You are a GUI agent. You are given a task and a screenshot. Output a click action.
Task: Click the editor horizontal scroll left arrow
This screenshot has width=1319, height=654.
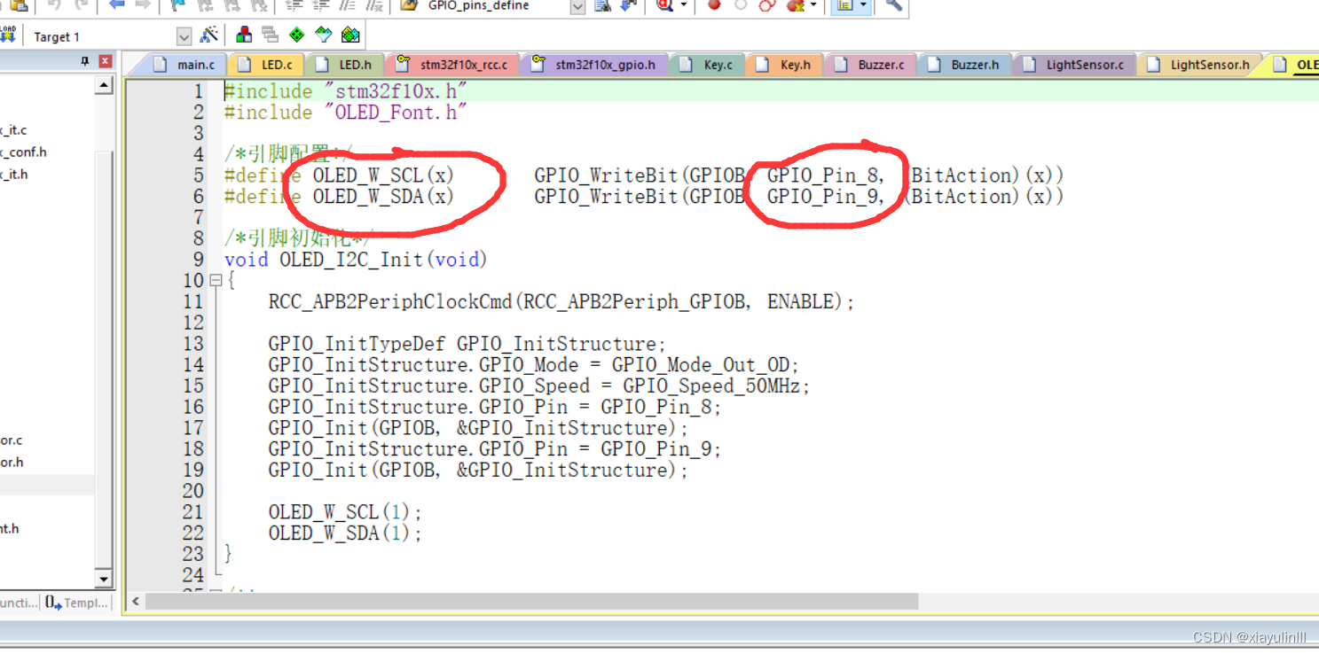(136, 602)
